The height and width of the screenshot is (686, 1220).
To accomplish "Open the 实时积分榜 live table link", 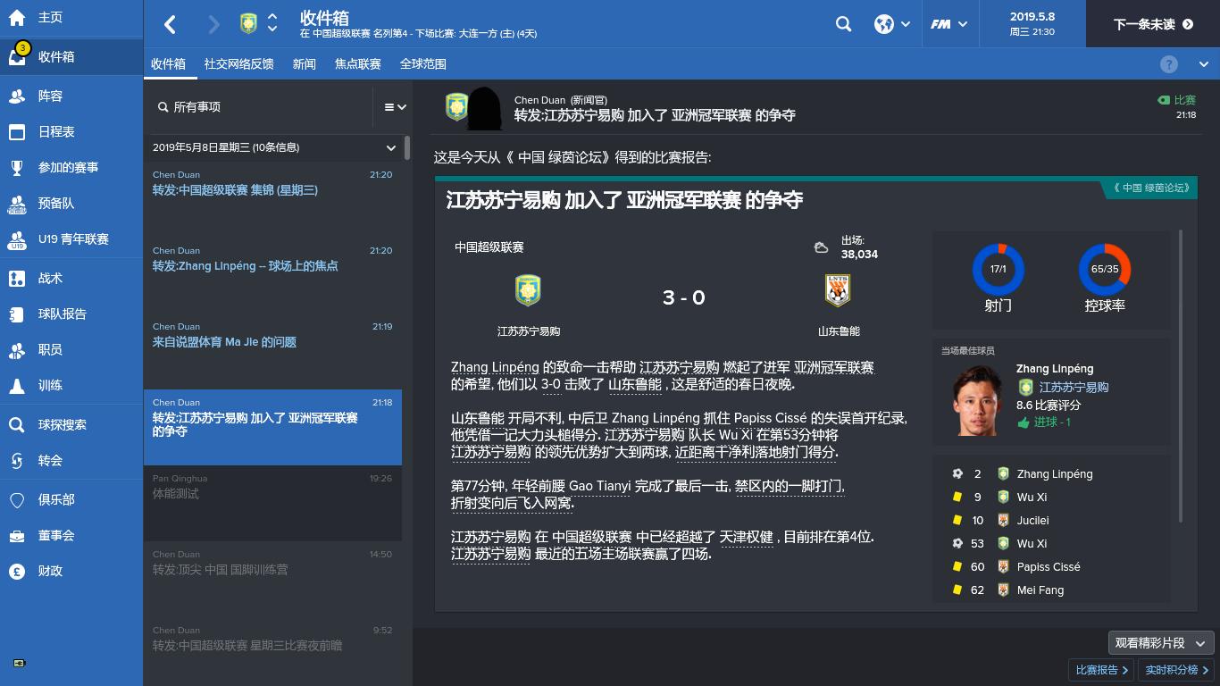I will tap(1174, 668).
